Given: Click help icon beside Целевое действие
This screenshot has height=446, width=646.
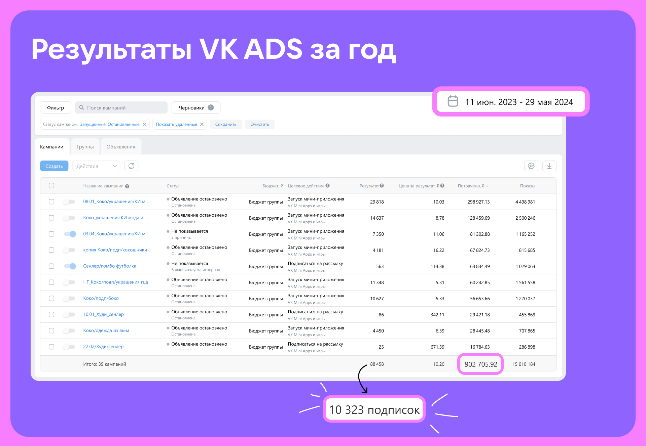Looking at the screenshot, I should click(328, 186).
